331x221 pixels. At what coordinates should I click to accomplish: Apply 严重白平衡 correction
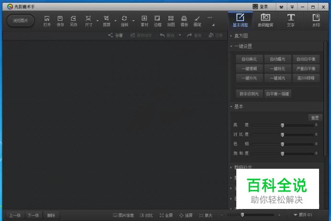pos(306,69)
